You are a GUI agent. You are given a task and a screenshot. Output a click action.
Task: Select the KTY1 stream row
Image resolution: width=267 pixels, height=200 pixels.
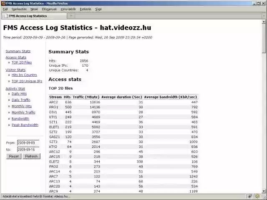point(123,117)
